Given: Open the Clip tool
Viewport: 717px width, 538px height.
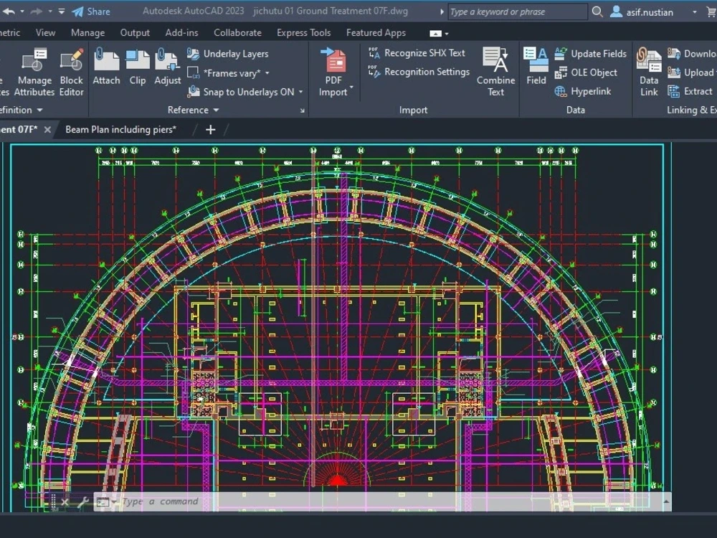Looking at the screenshot, I should click(138, 68).
